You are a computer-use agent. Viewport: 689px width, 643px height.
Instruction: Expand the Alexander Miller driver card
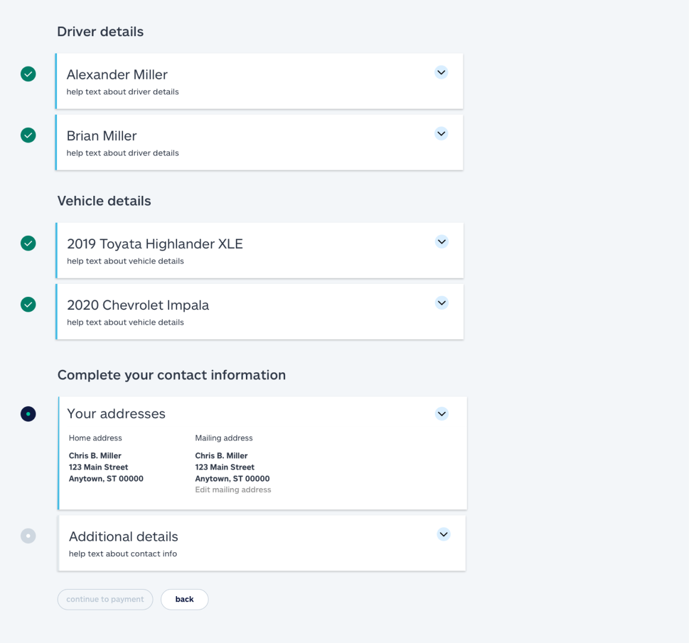[441, 72]
